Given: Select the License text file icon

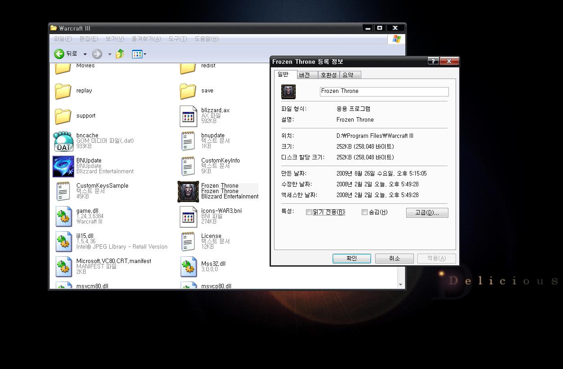Looking at the screenshot, I should click(188, 242).
